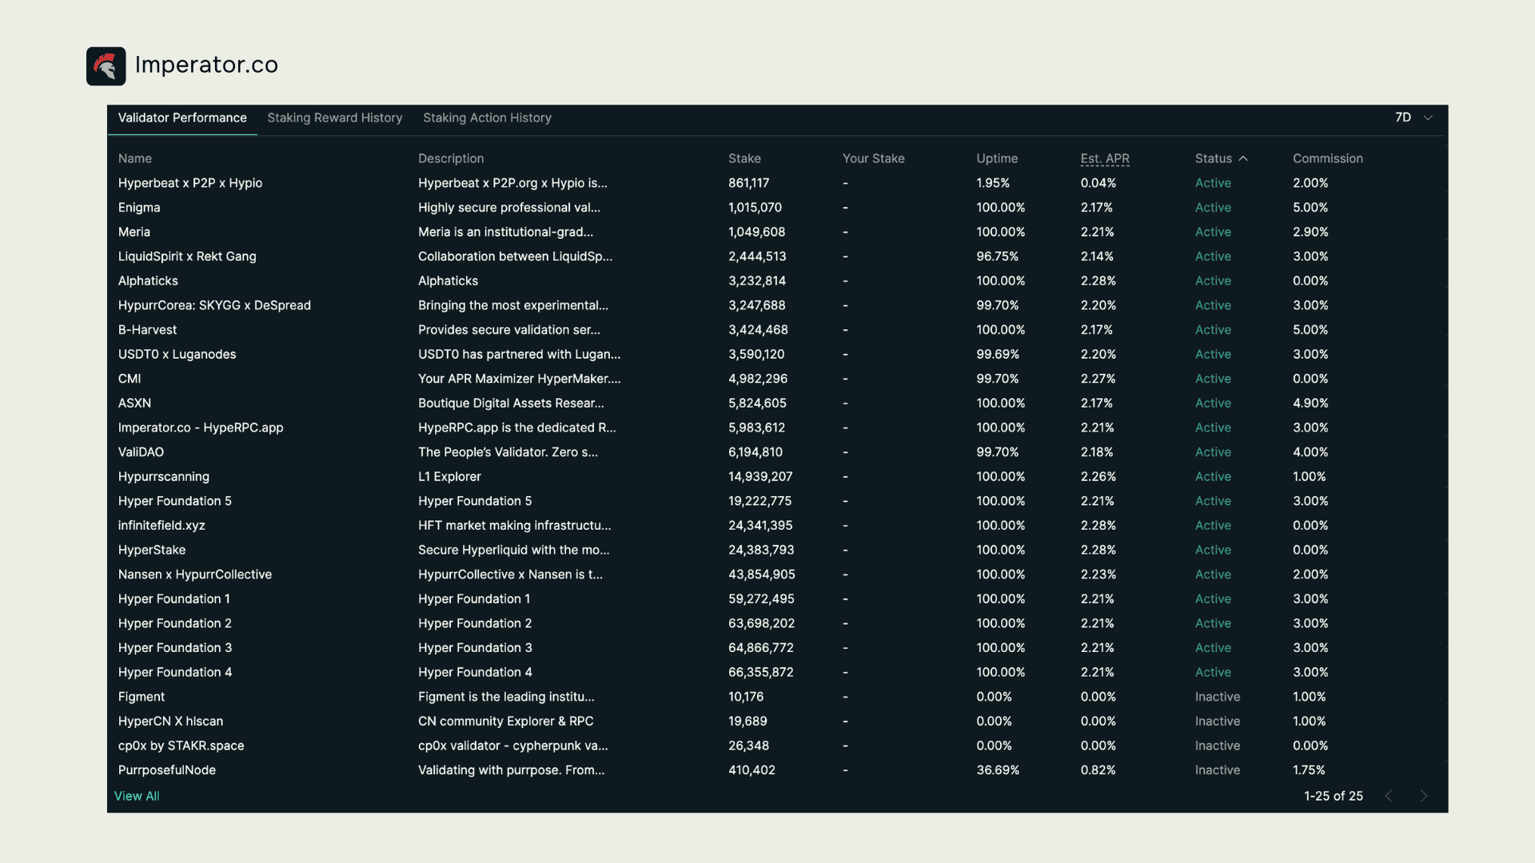This screenshot has height=863, width=1535.
Task: Click the View All link
Action: 137,796
